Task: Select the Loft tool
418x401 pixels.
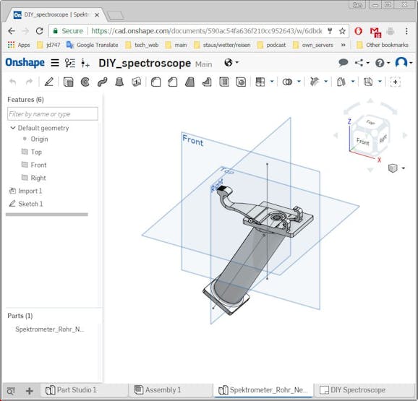Action: pyautogui.click(x=119, y=82)
